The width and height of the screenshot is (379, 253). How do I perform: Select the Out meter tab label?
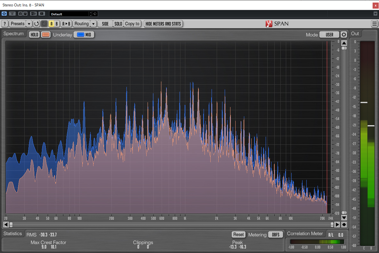tap(355, 34)
